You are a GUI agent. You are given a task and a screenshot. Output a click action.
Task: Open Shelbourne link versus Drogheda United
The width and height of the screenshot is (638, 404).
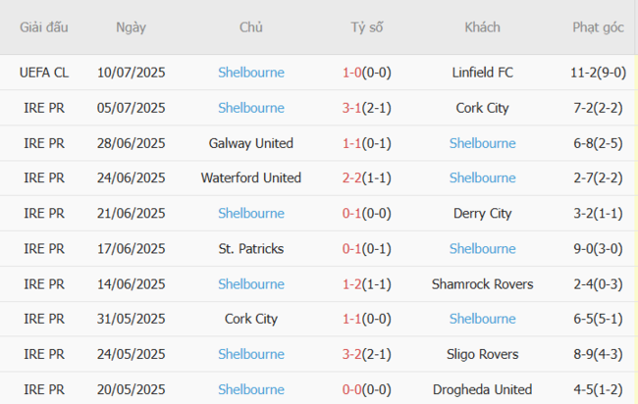click(x=250, y=389)
